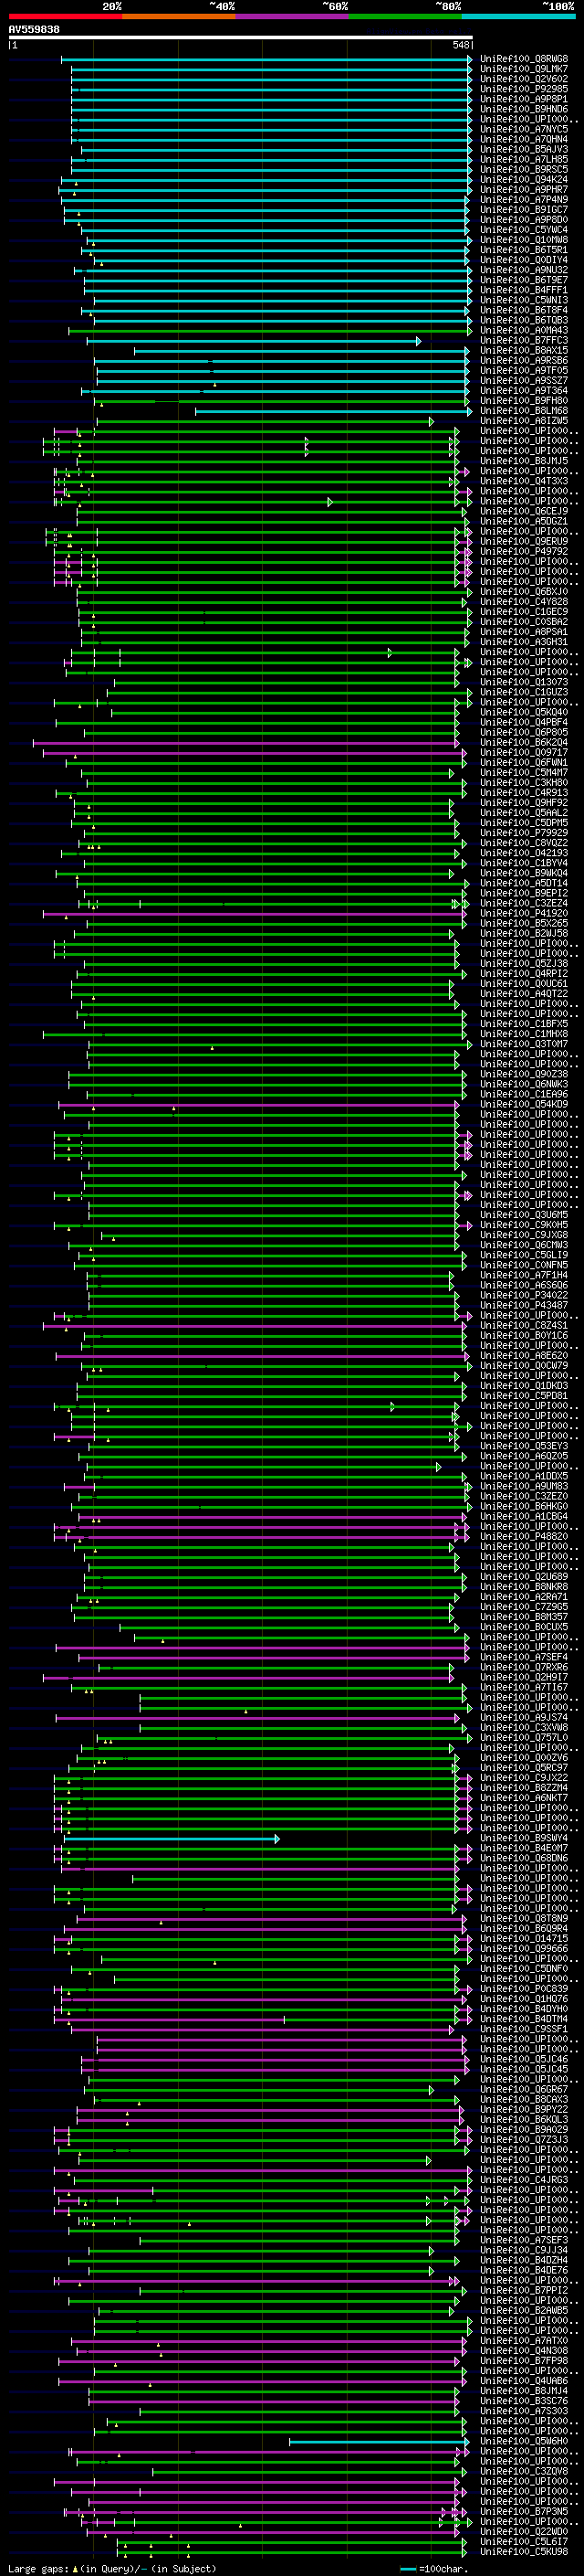Viewport: 584px width, 2576px height.
Task: Select the UniRef100_A9PHR7 label
Action: click(x=524, y=190)
